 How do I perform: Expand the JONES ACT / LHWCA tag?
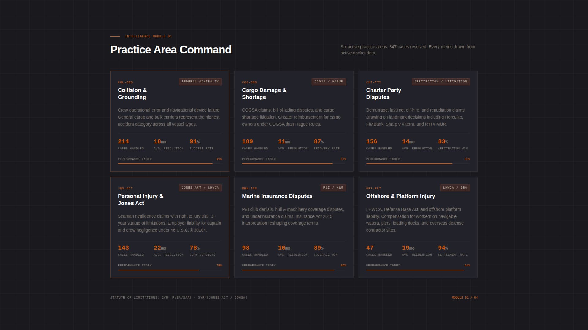click(200, 188)
